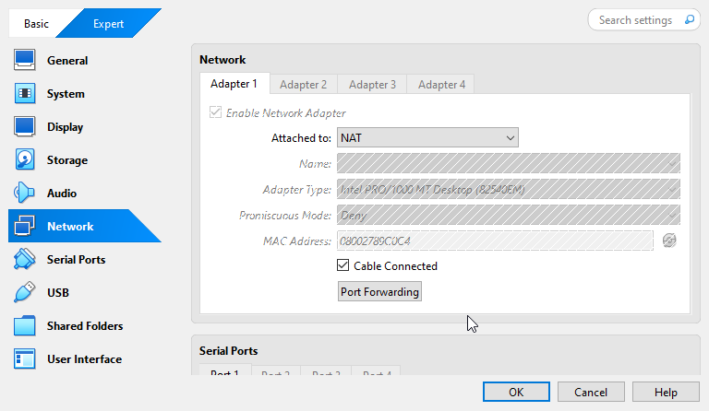
Task: Open the network Name dropdown
Action: (x=509, y=163)
